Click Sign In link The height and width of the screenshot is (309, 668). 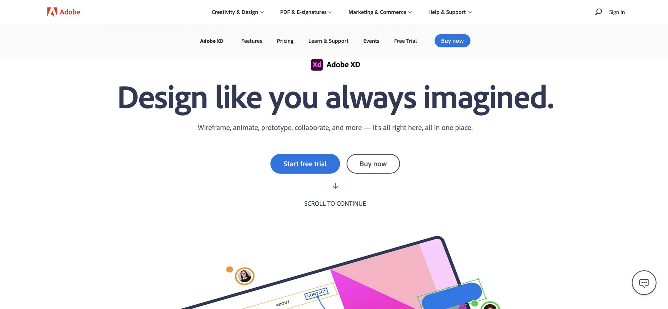617,11
